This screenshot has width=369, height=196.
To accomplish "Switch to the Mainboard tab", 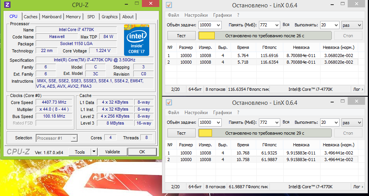I will (x=52, y=17).
